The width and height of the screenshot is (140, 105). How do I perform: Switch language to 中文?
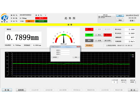point(120,16)
